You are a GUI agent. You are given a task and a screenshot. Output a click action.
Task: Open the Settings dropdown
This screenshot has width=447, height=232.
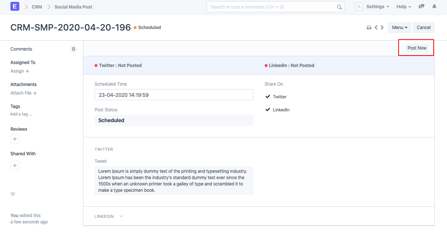[377, 7]
